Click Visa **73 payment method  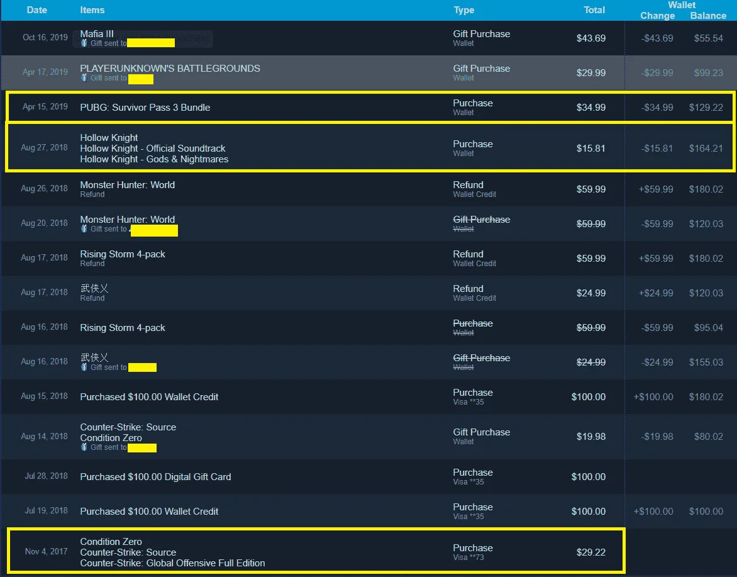pyautogui.click(x=468, y=557)
